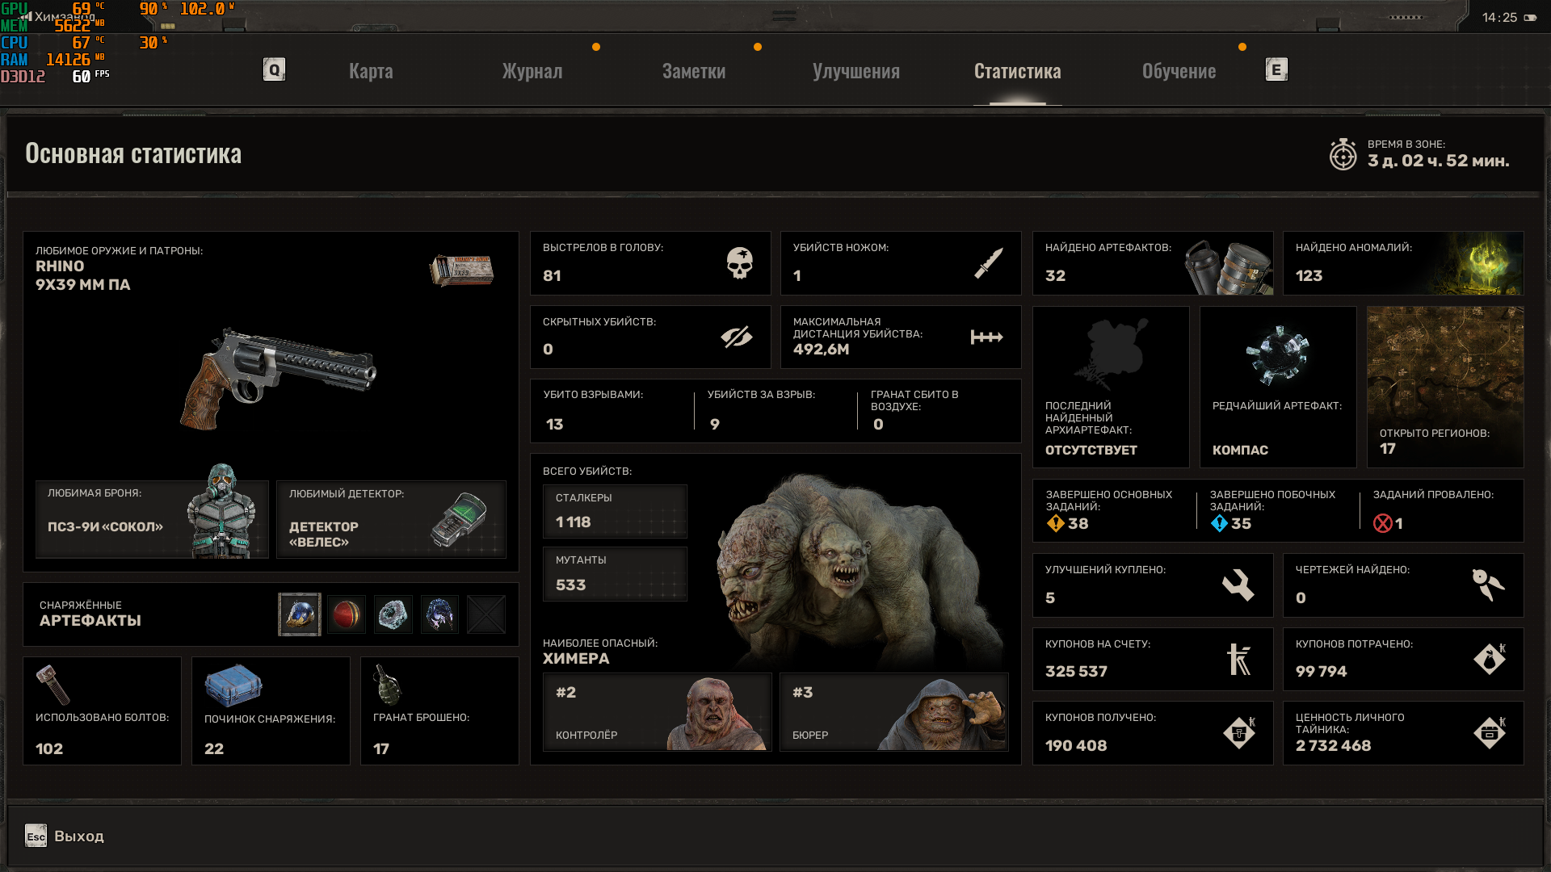
Task: Click the empty crossed-out artifact slot
Action: pyautogui.click(x=486, y=614)
